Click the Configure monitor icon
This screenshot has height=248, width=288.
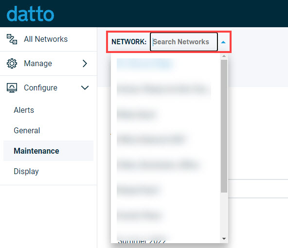pos(12,88)
